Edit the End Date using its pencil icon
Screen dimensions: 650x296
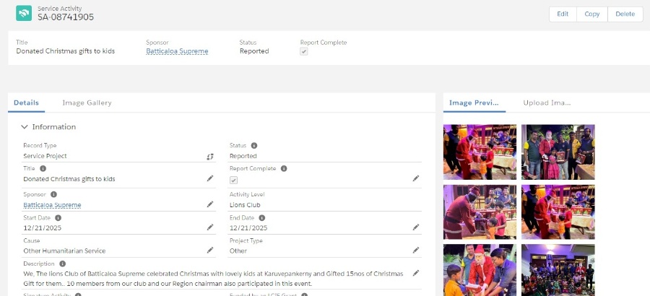pos(416,227)
